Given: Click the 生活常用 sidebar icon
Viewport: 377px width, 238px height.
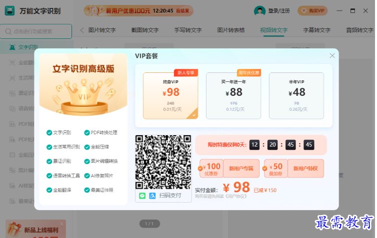Looking at the screenshot, I should click(x=12, y=78).
